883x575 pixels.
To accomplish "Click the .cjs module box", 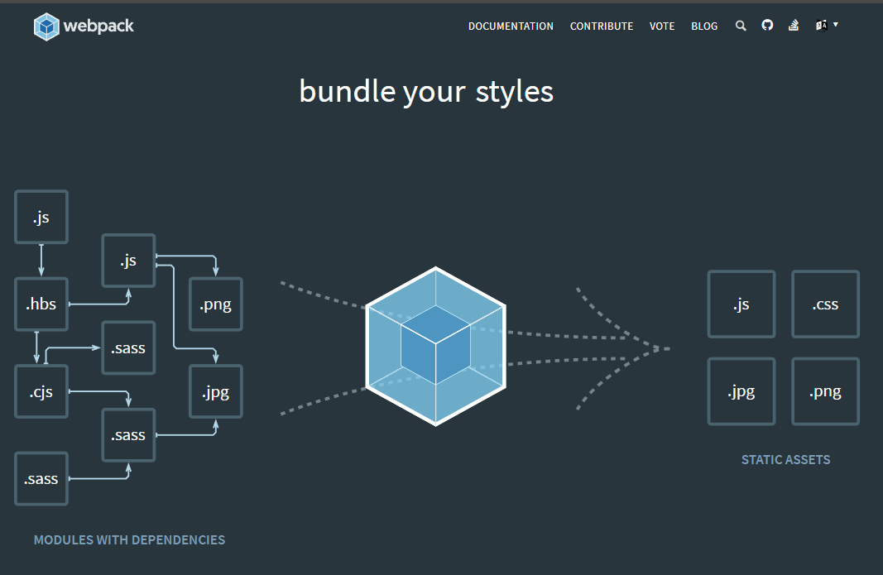I will tap(41, 391).
